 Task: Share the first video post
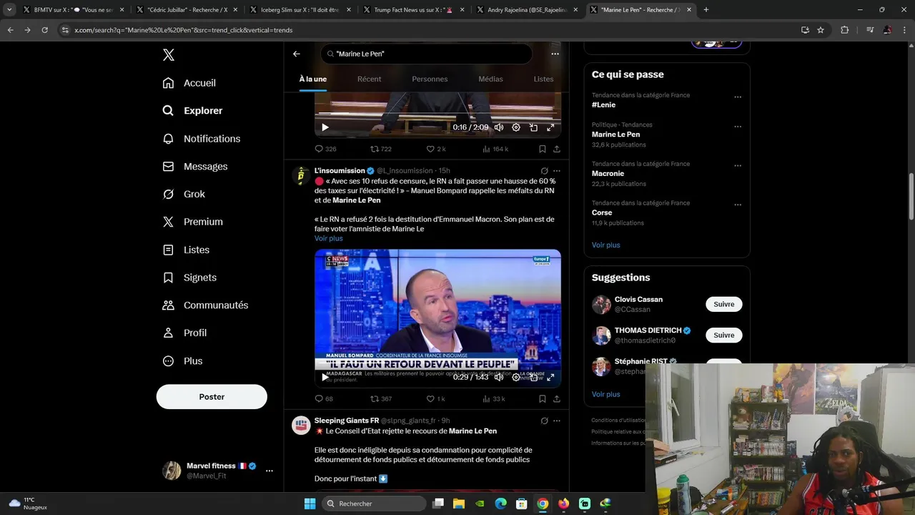(x=557, y=149)
